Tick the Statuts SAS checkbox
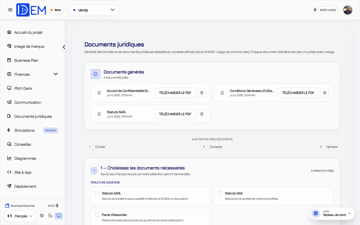360x225 pixels. point(220,193)
